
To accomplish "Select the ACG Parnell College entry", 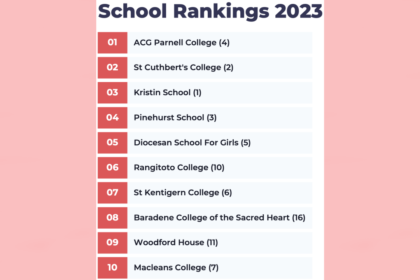I will (x=182, y=43).
